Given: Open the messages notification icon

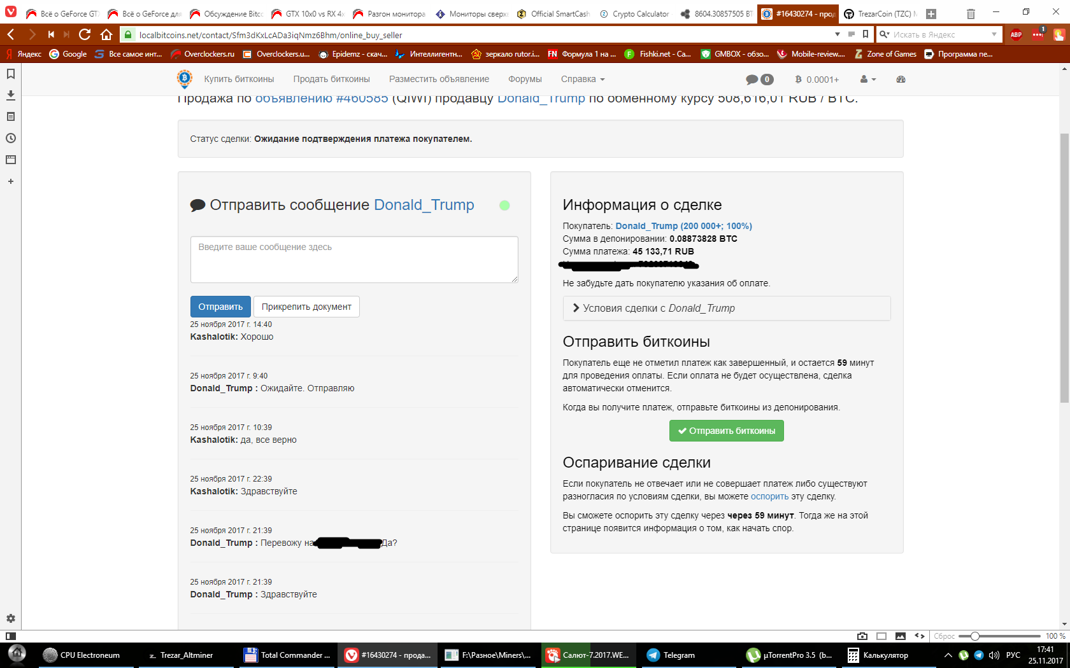Looking at the screenshot, I should coord(759,80).
